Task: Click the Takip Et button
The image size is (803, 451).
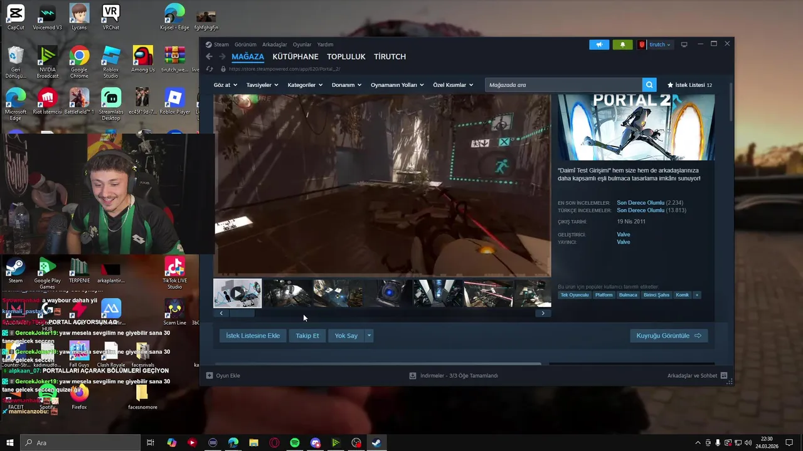Action: click(307, 336)
